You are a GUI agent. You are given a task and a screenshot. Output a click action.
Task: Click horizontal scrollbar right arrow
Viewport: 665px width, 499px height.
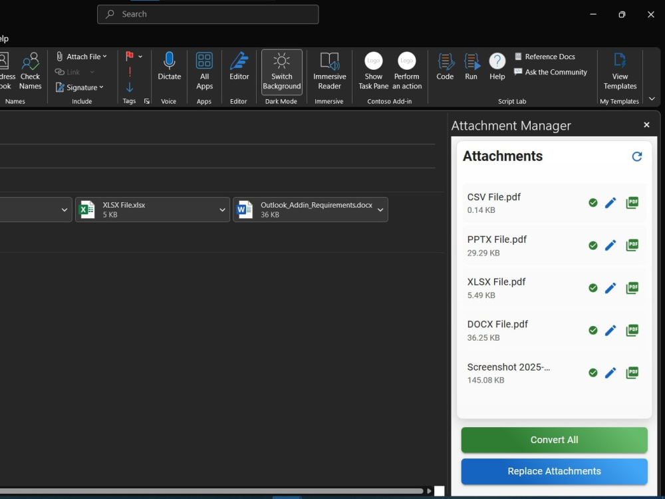click(x=429, y=492)
